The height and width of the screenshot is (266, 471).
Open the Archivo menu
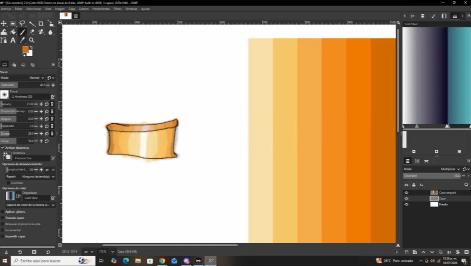point(6,9)
